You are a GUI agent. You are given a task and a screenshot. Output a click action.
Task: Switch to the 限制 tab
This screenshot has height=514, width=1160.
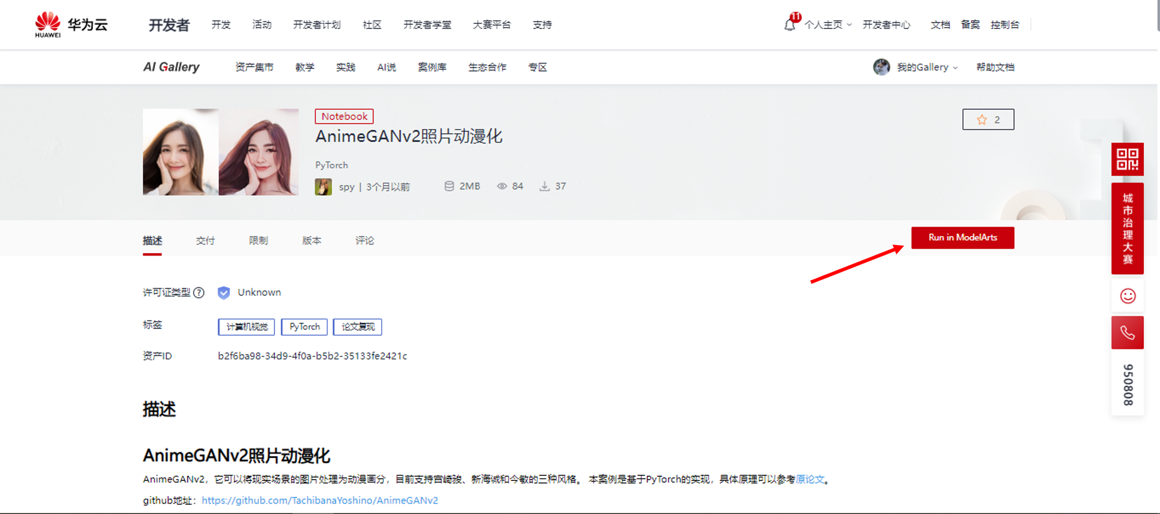(x=259, y=240)
